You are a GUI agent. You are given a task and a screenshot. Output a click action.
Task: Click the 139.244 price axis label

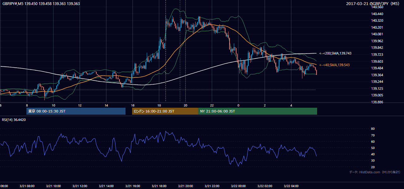(377, 82)
